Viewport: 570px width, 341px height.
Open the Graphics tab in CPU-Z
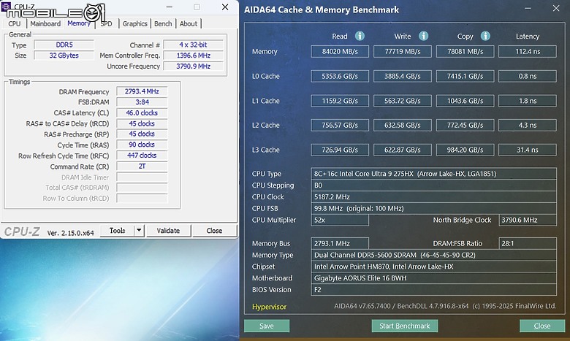click(x=135, y=23)
